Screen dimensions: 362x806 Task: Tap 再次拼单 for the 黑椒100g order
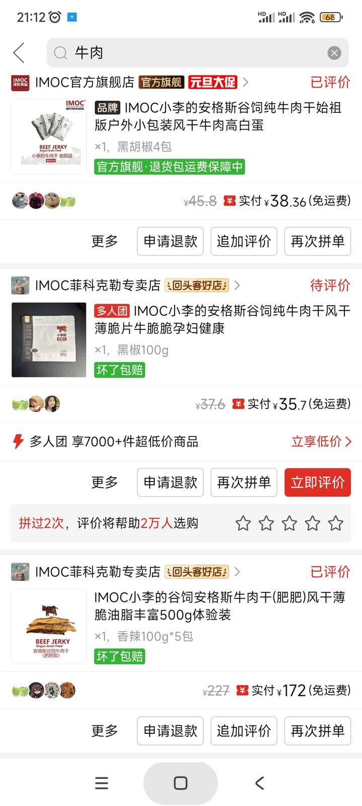point(244,483)
